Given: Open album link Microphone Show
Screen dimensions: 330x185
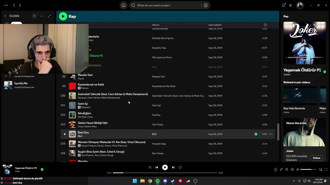Looking at the screenshot, I should coord(162,57).
